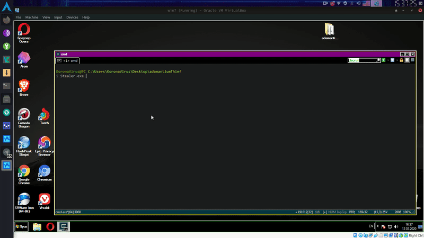Open the Google Chrome desktop shortcut

(x=24, y=173)
